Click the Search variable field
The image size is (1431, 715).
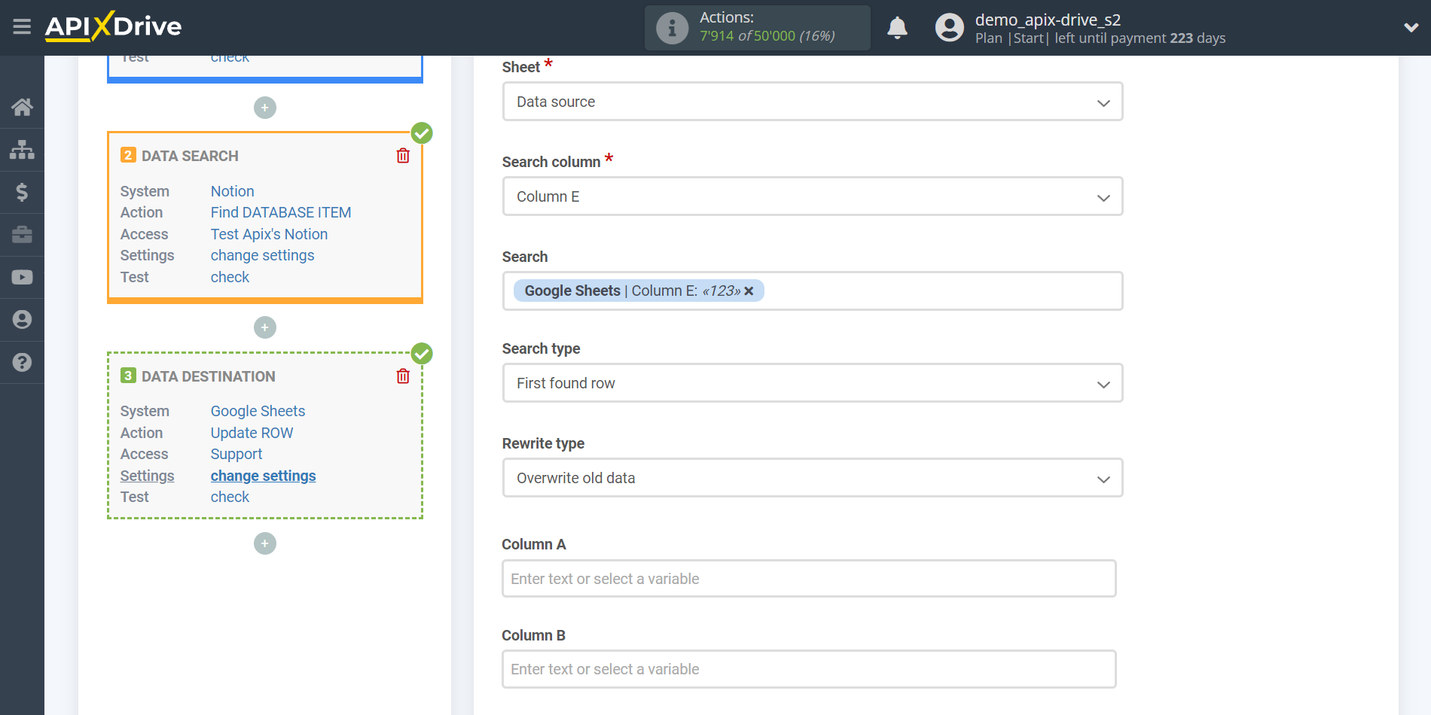tap(813, 291)
